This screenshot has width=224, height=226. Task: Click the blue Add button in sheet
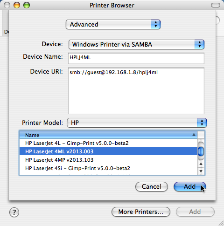click(x=189, y=186)
